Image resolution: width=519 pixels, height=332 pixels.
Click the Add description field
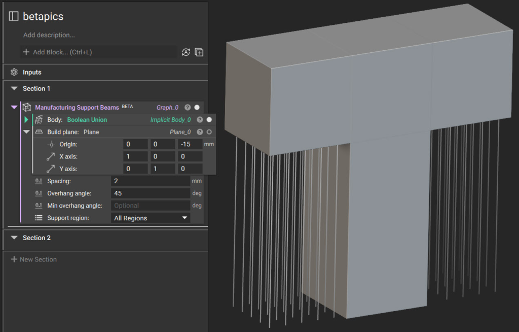49,35
